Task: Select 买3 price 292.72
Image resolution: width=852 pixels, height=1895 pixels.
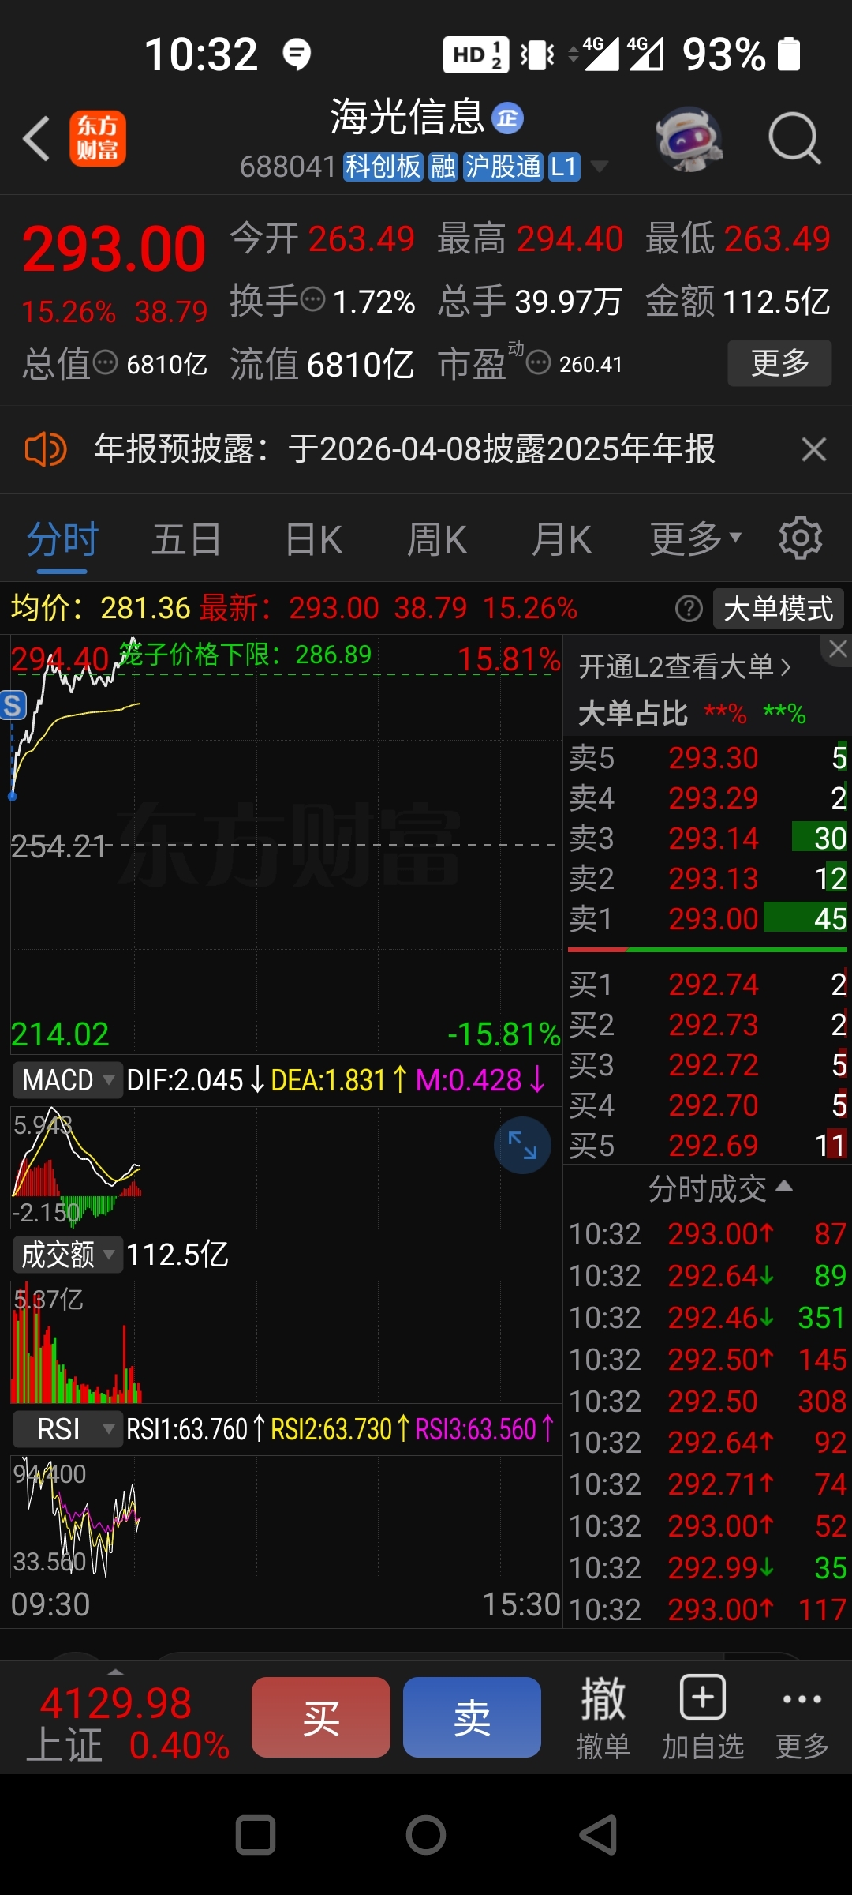Action: [x=708, y=1065]
